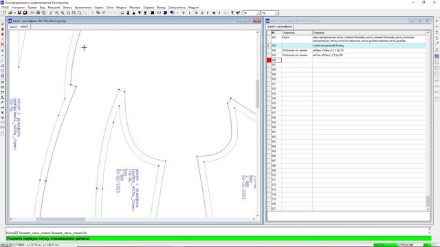Click the algorithm table vertical scrollbar thumb
This screenshot has height=247, width=440.
click(428, 201)
